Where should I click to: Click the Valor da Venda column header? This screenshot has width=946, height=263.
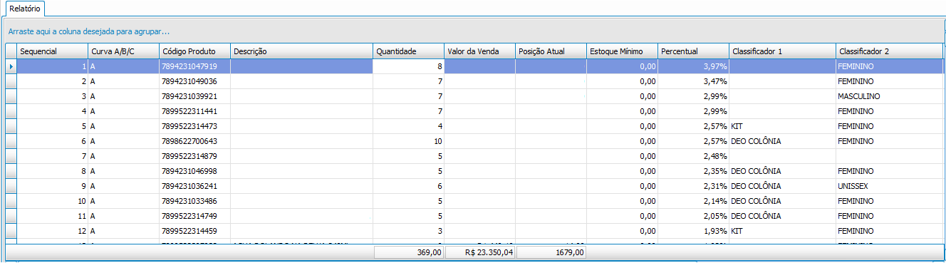pyautogui.click(x=480, y=51)
